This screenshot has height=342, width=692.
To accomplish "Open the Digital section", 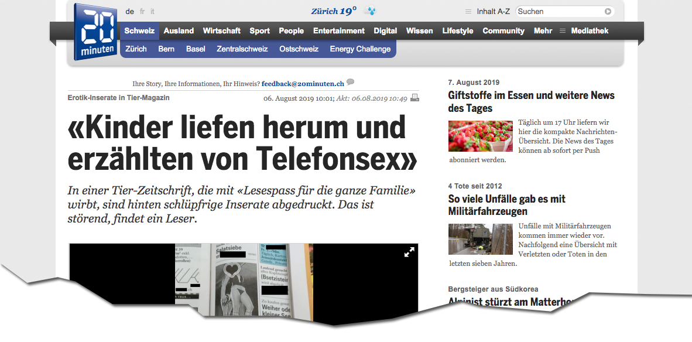I will point(385,31).
